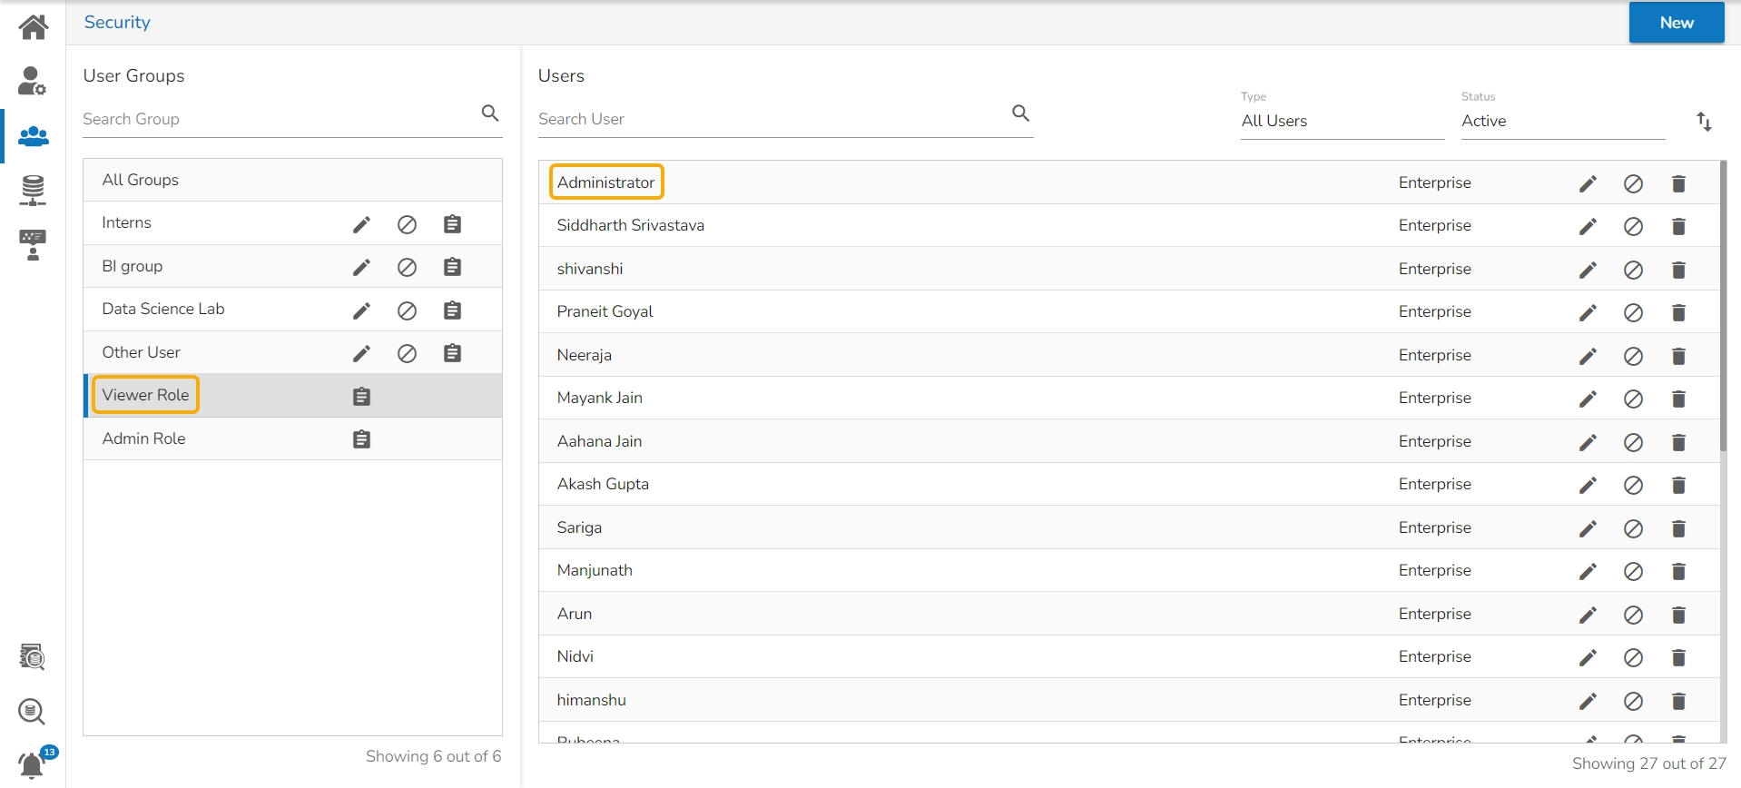This screenshot has height=788, width=1741.
Task: Open the Home icon in the sidebar
Action: 33,27
